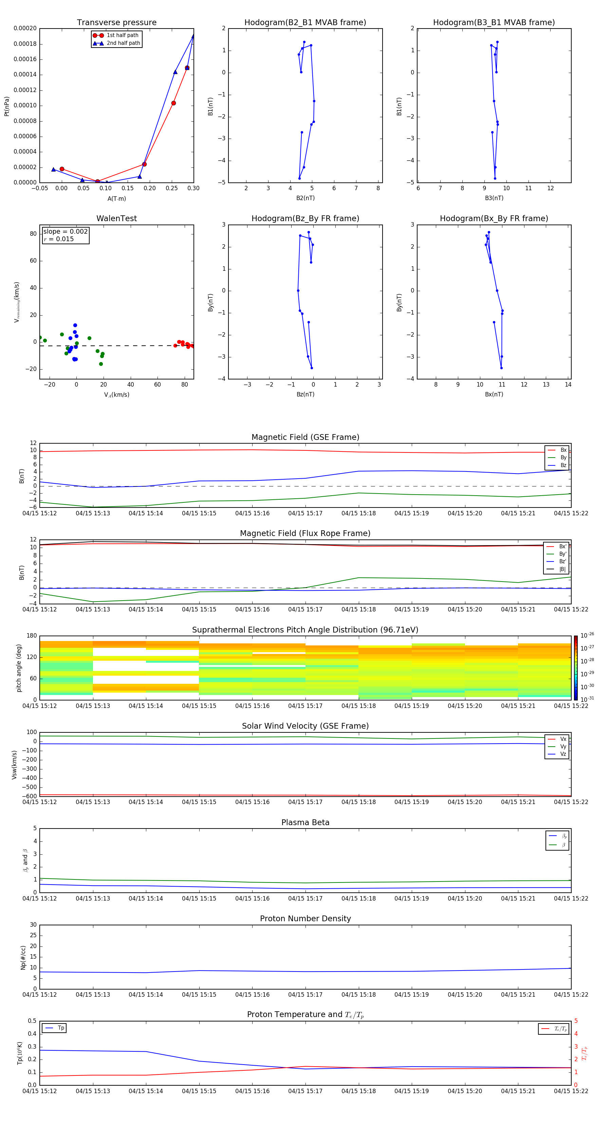Click the "A(T·m)" axis label
611x1121 pixels.
(116, 198)
